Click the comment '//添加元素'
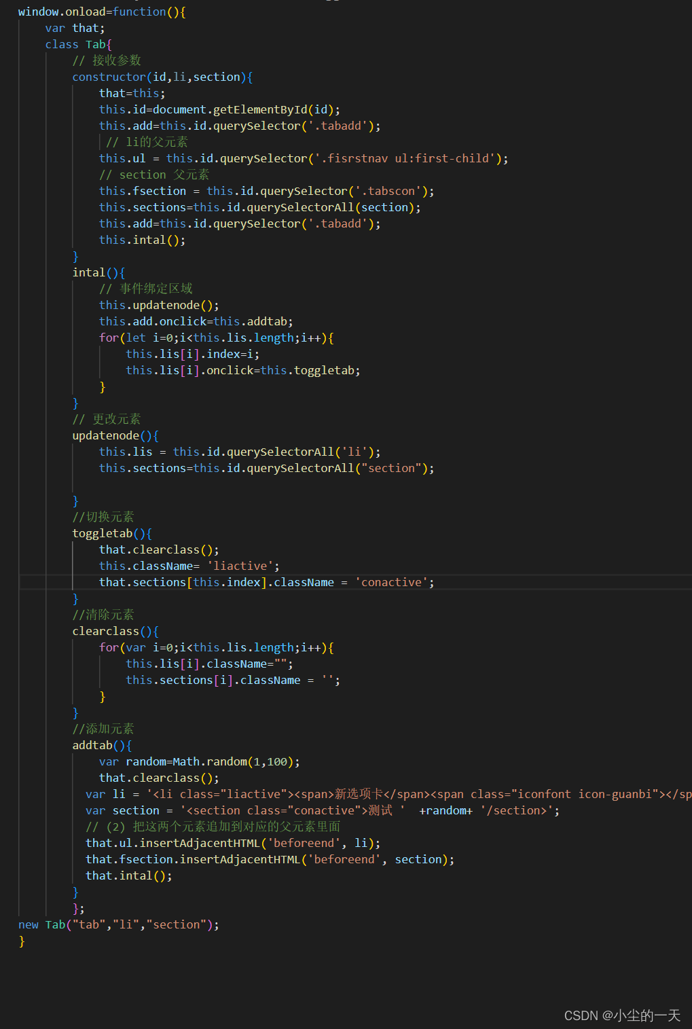The image size is (692, 1029). 103,729
